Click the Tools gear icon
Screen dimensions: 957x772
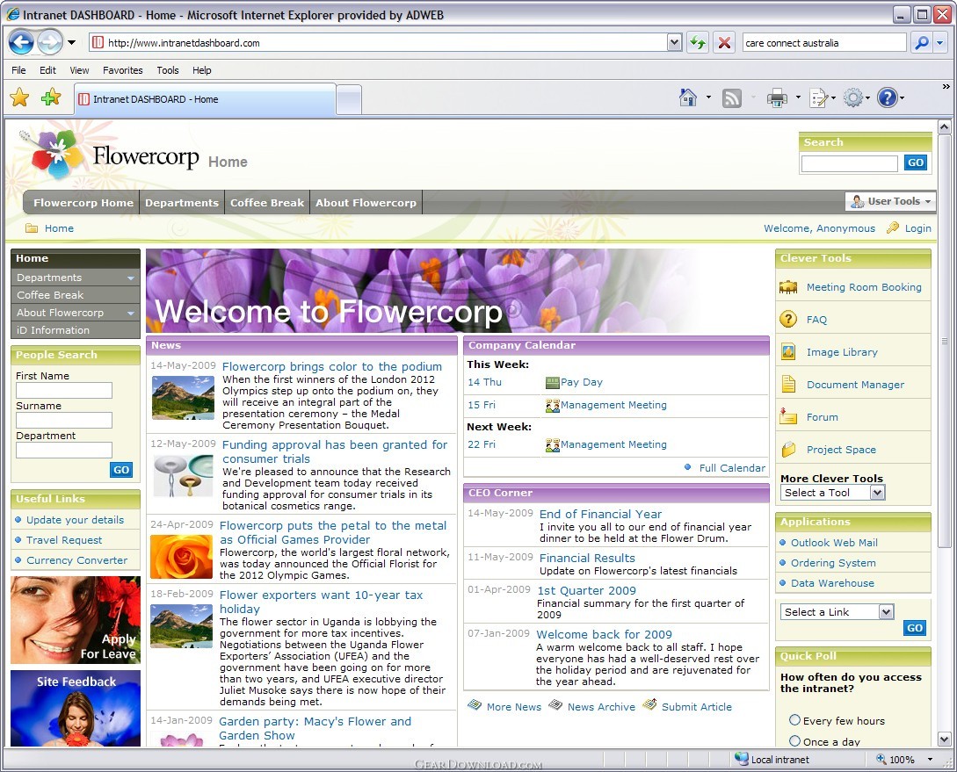point(853,97)
